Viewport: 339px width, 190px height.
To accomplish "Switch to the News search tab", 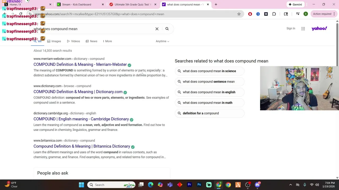I will pyautogui.click(x=91, y=41).
